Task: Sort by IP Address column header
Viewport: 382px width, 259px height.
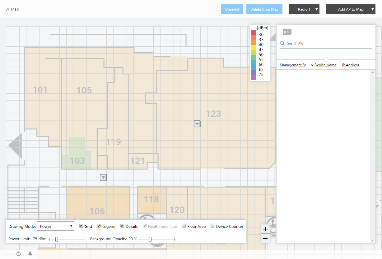Action: pos(350,65)
